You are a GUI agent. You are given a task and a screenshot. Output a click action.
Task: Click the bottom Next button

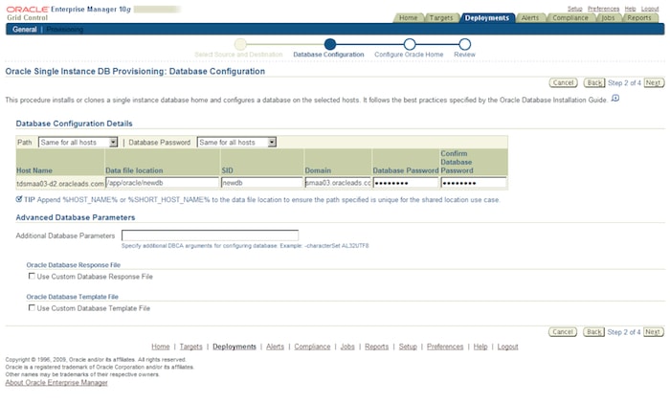[x=653, y=332]
